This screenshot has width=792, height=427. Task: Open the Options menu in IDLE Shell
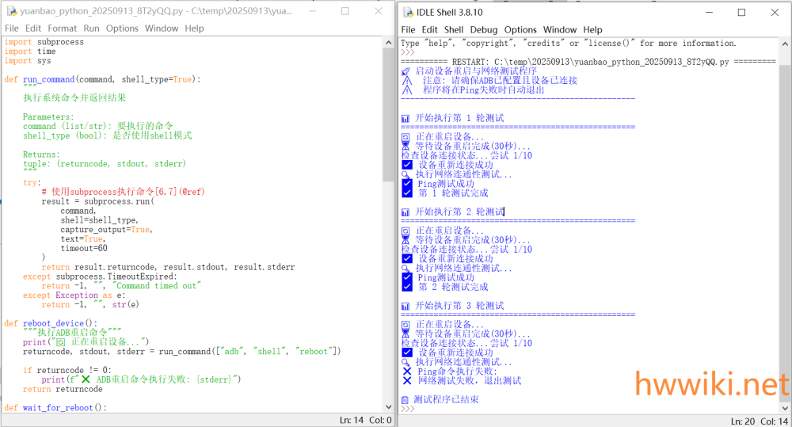(520, 30)
